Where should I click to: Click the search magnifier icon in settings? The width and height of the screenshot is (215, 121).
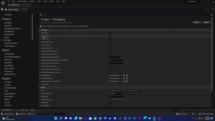(x=41, y=15)
